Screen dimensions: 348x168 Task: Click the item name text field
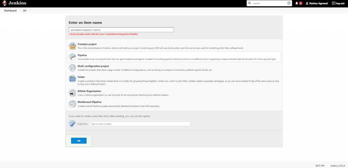pyautogui.click(x=121, y=30)
